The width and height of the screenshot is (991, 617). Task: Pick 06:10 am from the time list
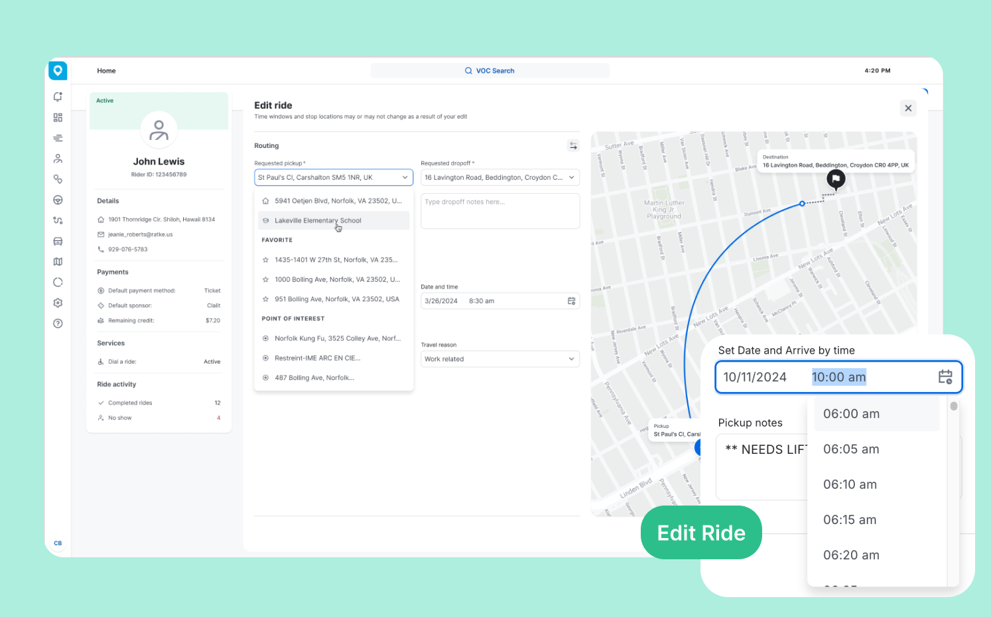(x=877, y=484)
